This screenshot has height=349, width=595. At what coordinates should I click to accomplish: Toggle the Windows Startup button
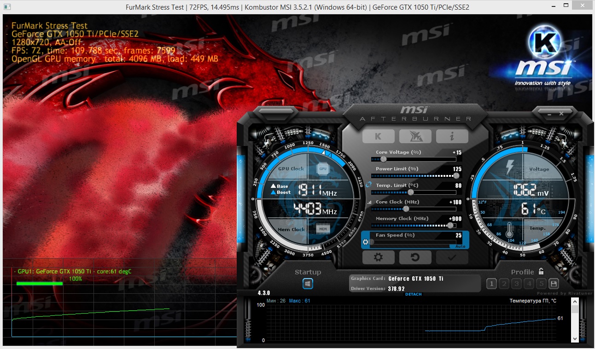pos(308,284)
